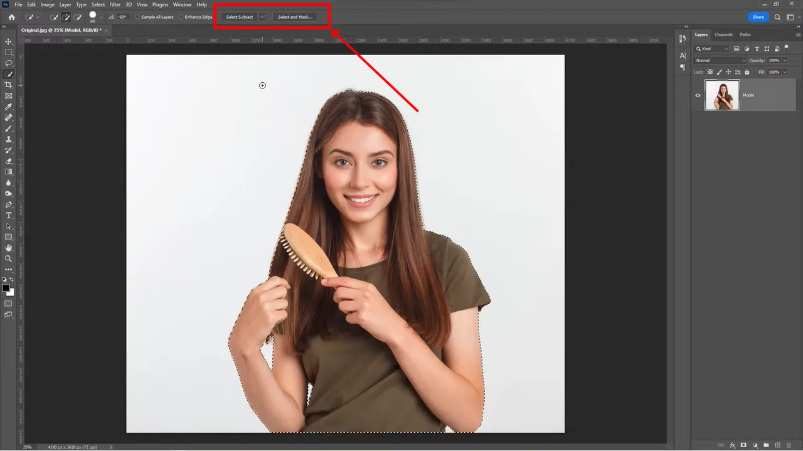Activate the Crop tool

point(8,85)
